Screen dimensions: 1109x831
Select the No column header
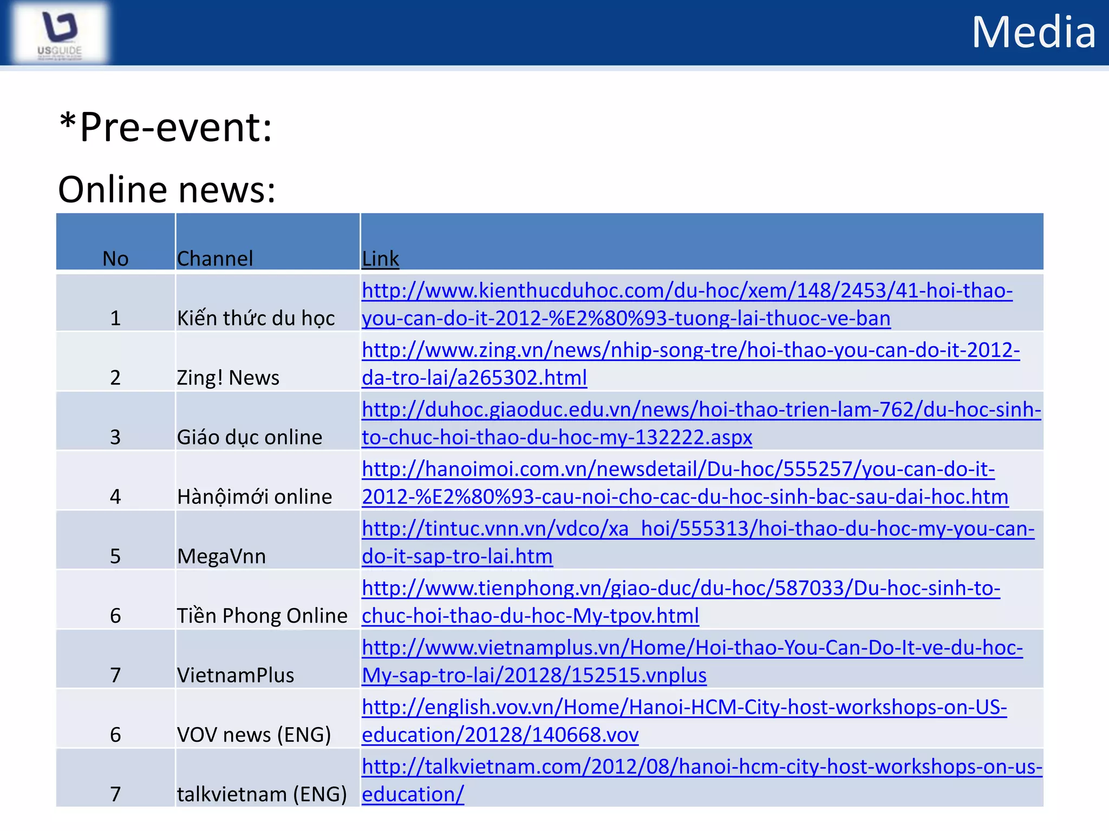point(115,259)
